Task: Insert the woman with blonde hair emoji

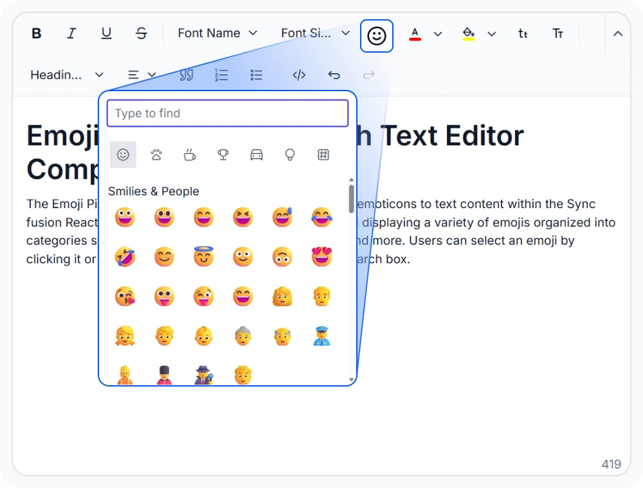Action: click(282, 297)
